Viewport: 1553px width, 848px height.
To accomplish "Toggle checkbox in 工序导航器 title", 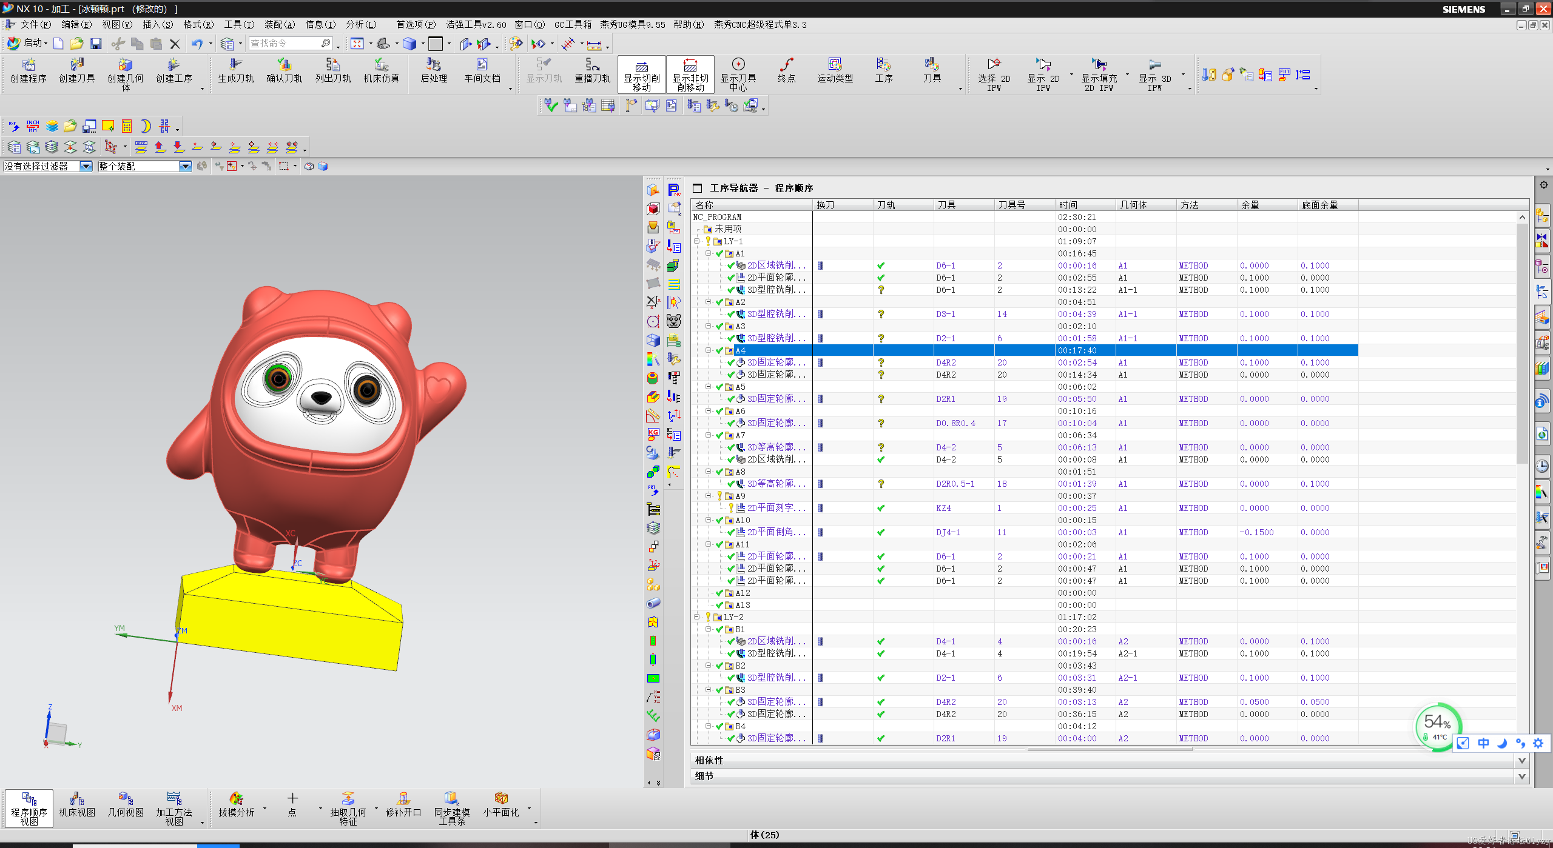I will [x=698, y=188].
